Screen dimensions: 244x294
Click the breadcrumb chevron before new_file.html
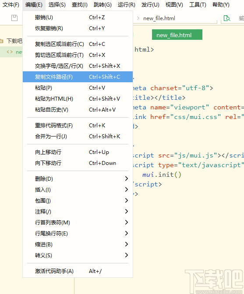click(138, 18)
